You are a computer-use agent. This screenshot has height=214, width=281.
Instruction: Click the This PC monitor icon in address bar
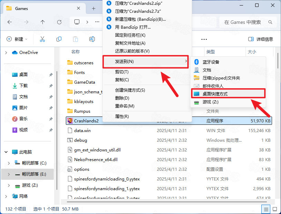pos(77,22)
